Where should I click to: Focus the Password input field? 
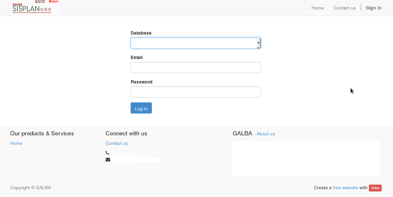click(196, 92)
